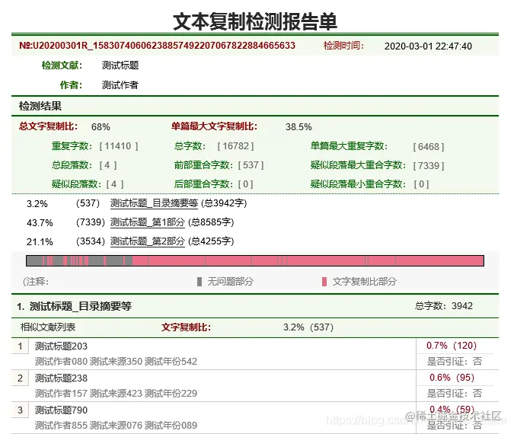
Task: Open the 测试标题_第2部分 link
Action: tap(148, 241)
